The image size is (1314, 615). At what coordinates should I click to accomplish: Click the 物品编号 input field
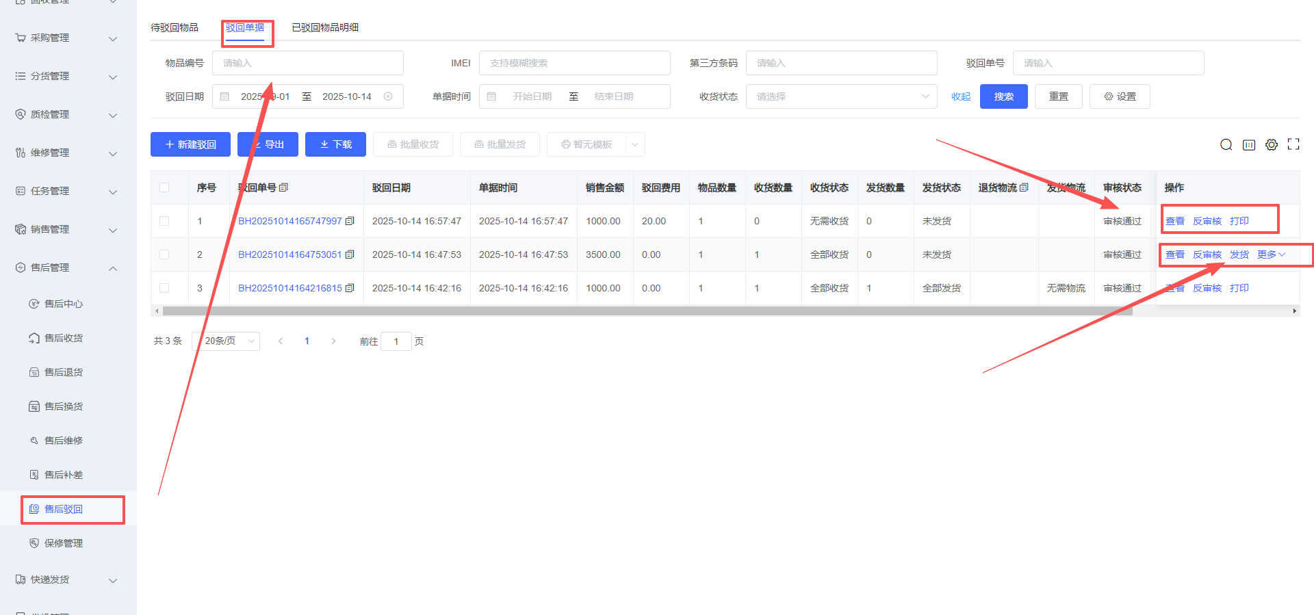(307, 63)
